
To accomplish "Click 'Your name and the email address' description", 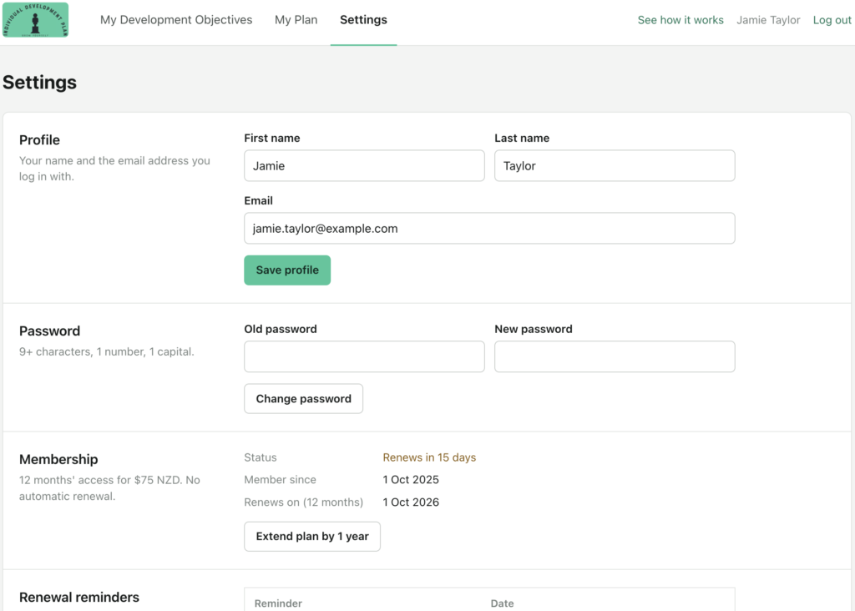I will (114, 169).
